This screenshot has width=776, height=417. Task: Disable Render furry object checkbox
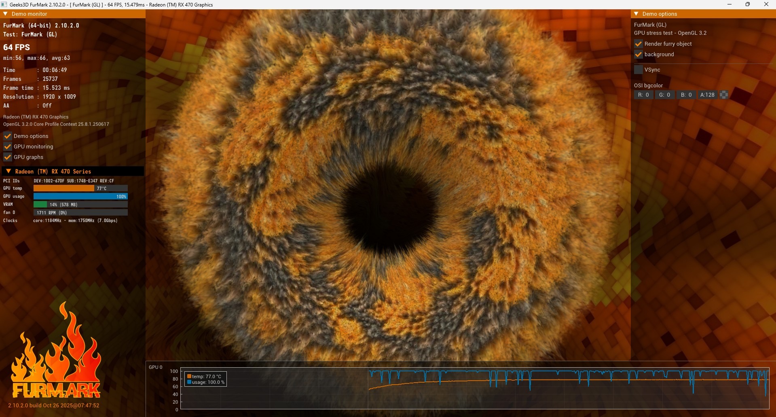click(x=639, y=44)
